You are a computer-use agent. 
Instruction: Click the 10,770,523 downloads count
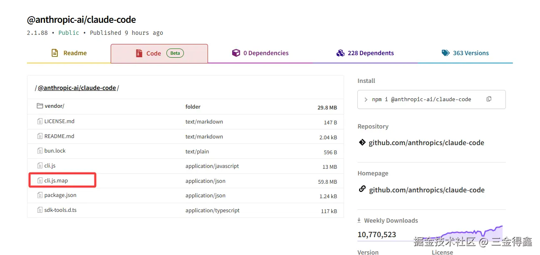(377, 235)
